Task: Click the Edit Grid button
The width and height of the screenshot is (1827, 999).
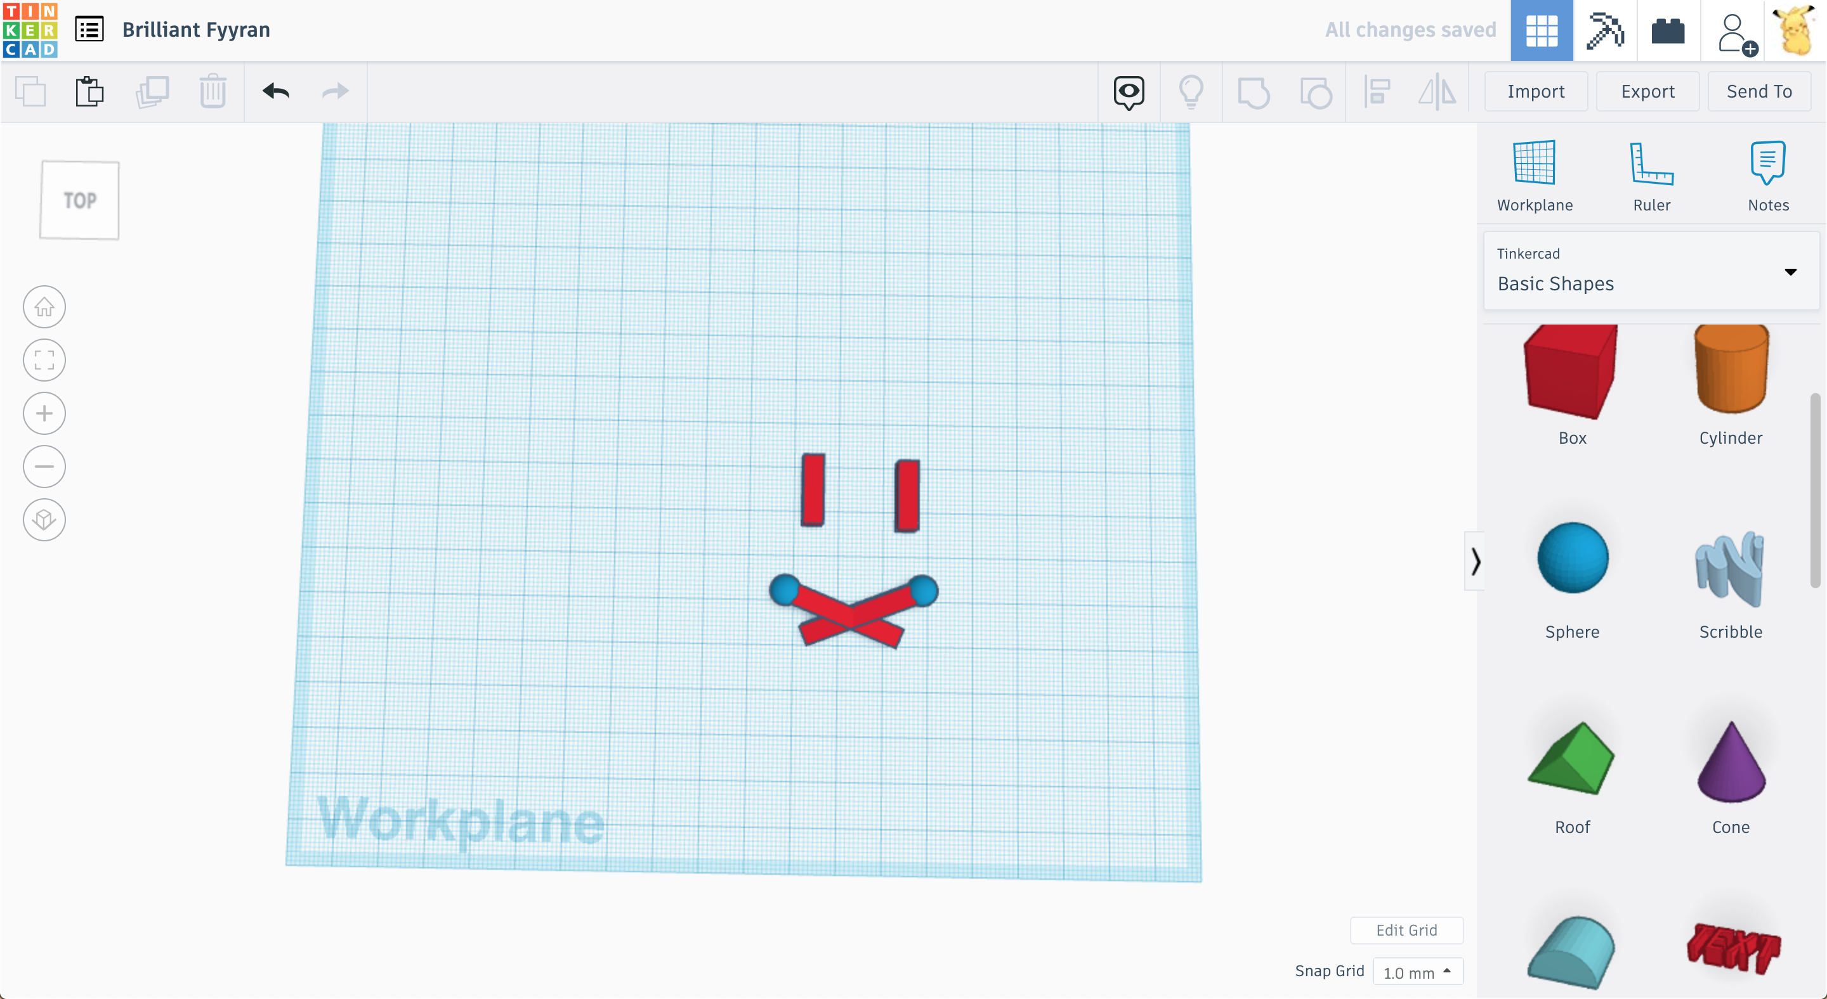Action: (1406, 931)
